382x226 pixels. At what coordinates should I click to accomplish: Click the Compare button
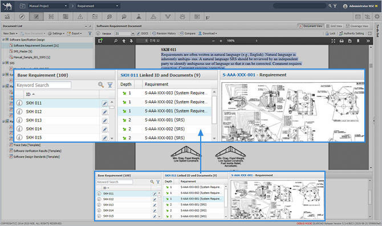click(188, 34)
